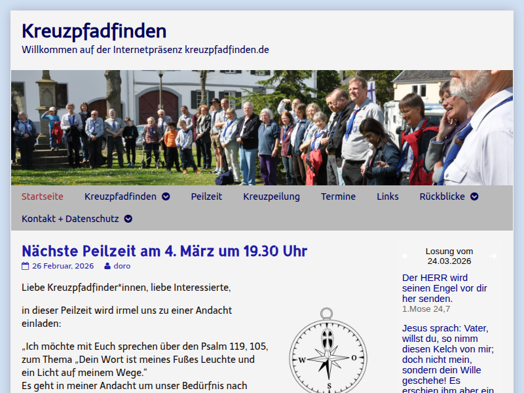This screenshot has height=393, width=524.
Task: Open the Termine menu item
Action: pyautogui.click(x=338, y=196)
